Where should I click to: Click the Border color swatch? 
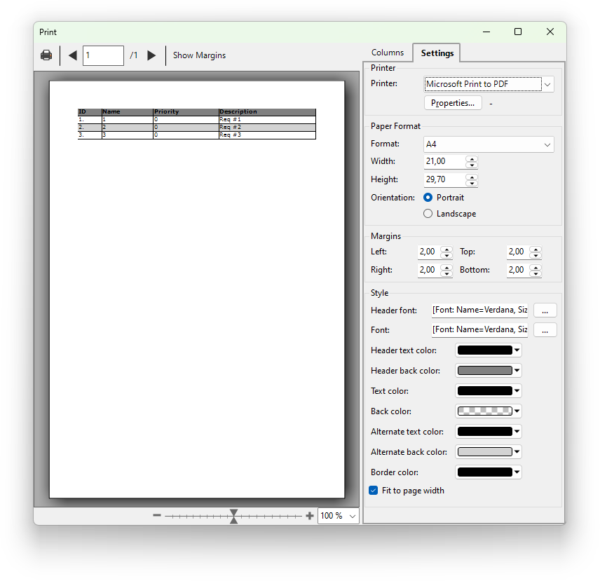click(484, 472)
